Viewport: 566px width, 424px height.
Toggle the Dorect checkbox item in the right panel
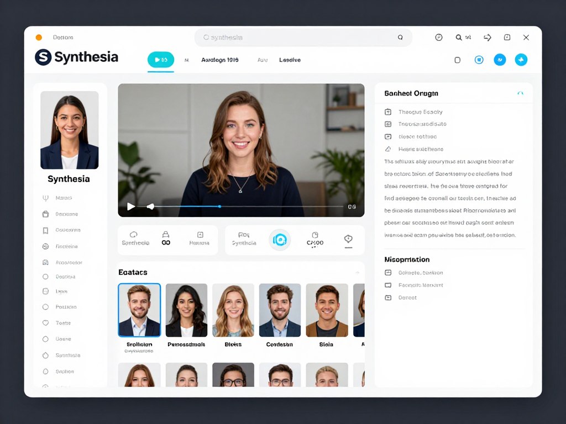(x=388, y=298)
